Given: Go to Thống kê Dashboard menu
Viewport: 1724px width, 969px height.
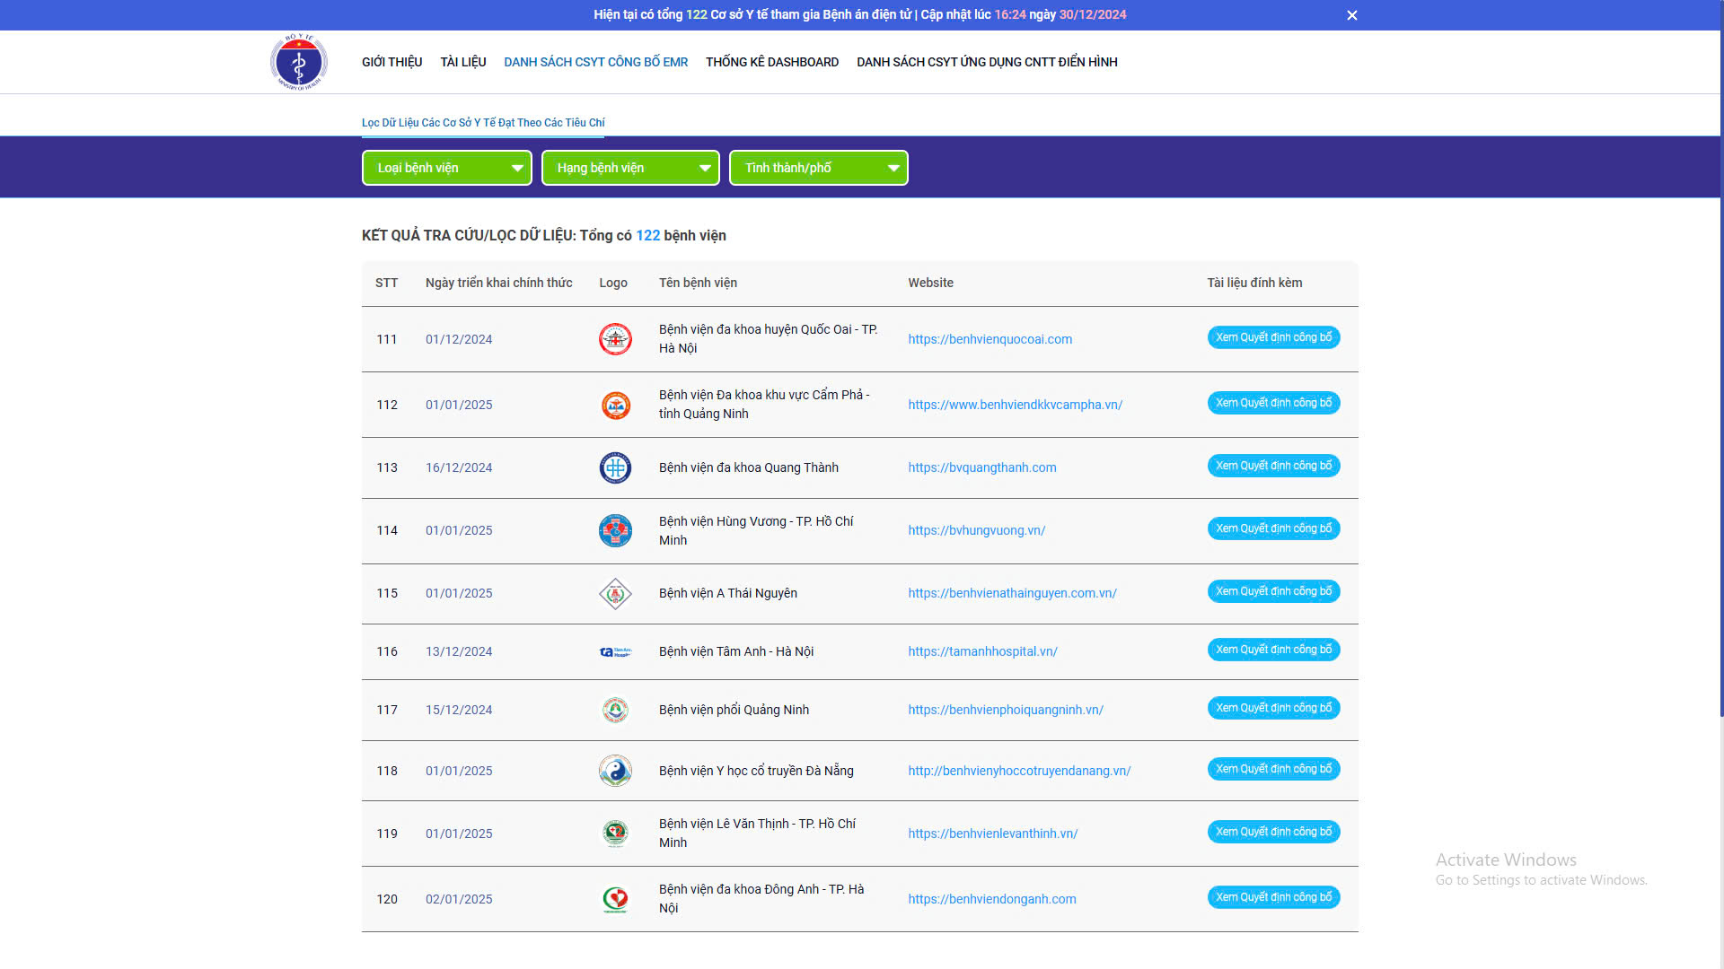Looking at the screenshot, I should click(x=771, y=62).
